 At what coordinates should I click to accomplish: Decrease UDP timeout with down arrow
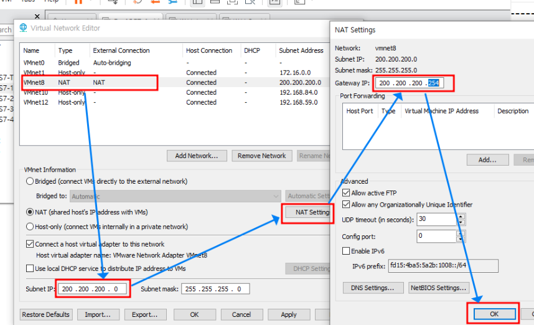461,222
